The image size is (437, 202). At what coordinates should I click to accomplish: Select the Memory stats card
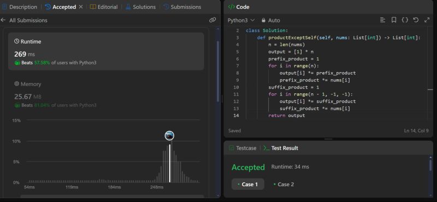(106, 94)
